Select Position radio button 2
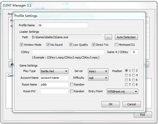 [133, 70]
